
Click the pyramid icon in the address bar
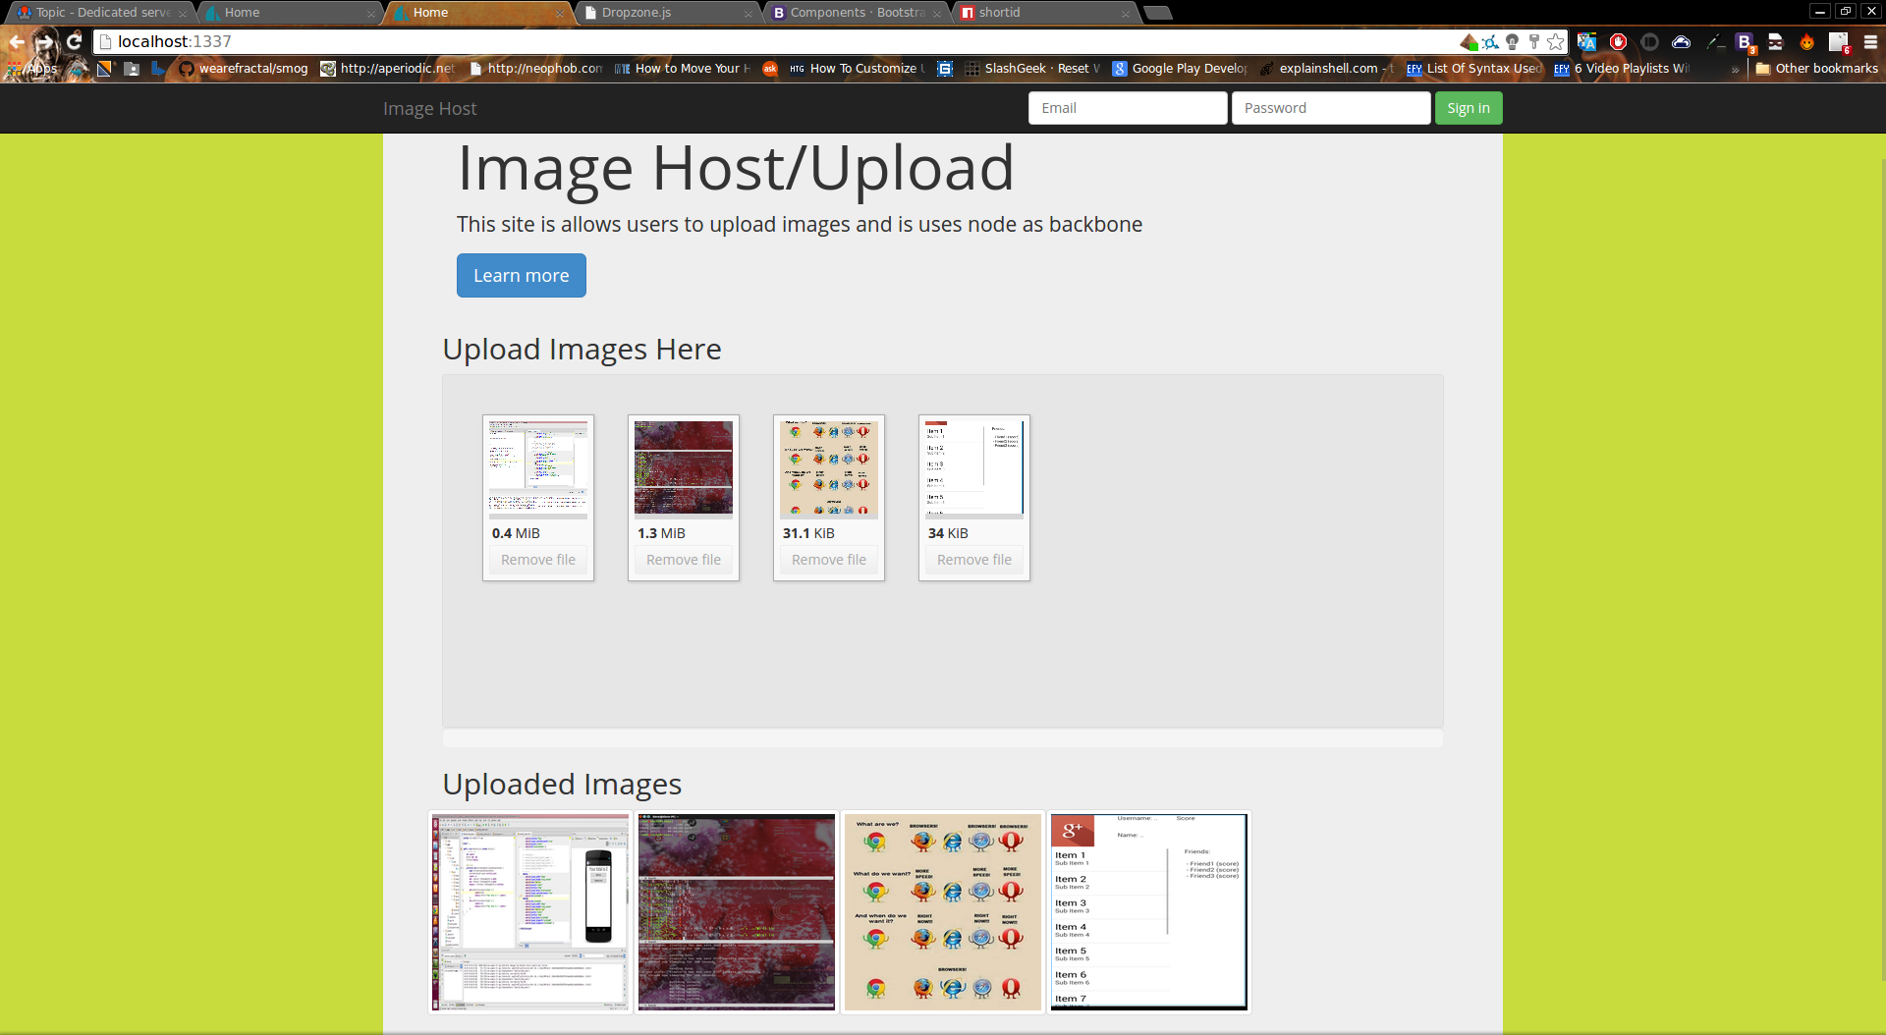(1469, 41)
